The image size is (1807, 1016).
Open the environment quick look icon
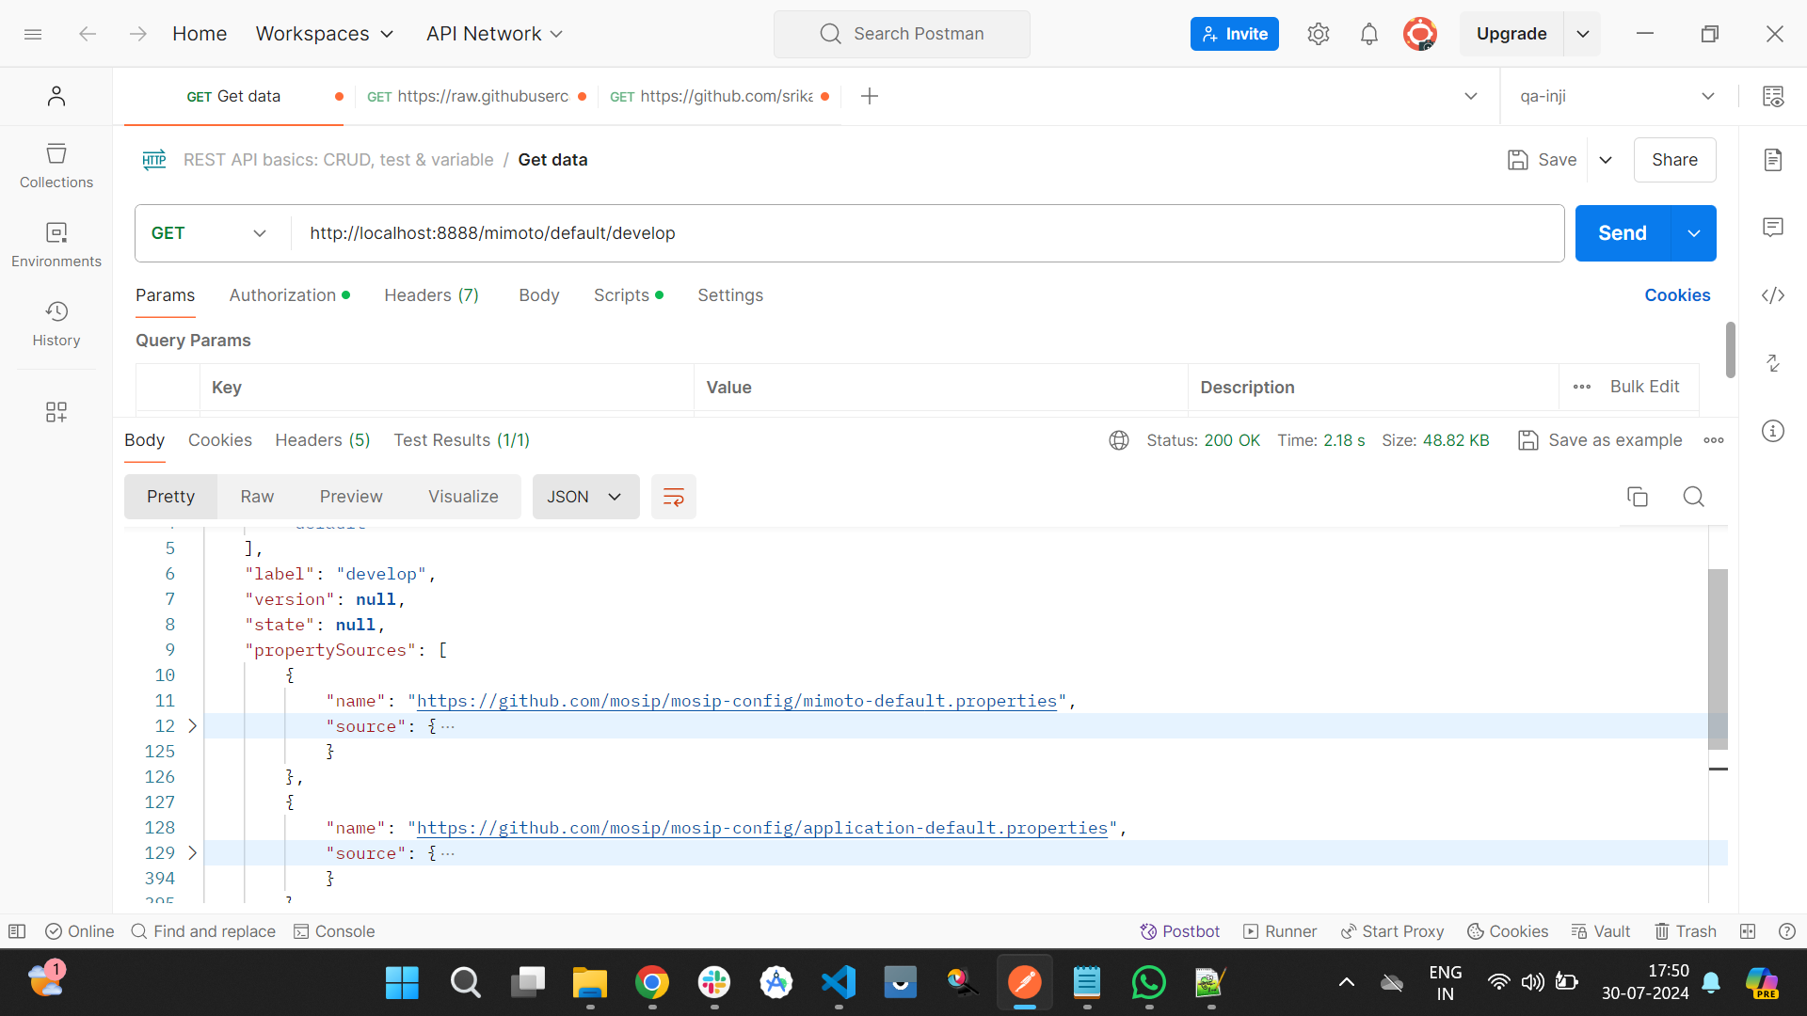click(x=1773, y=96)
